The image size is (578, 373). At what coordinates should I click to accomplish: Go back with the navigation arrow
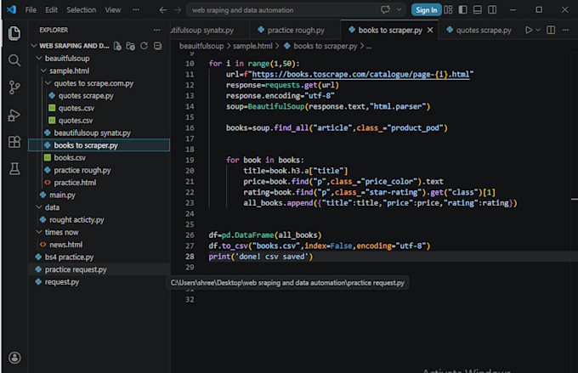(163, 10)
